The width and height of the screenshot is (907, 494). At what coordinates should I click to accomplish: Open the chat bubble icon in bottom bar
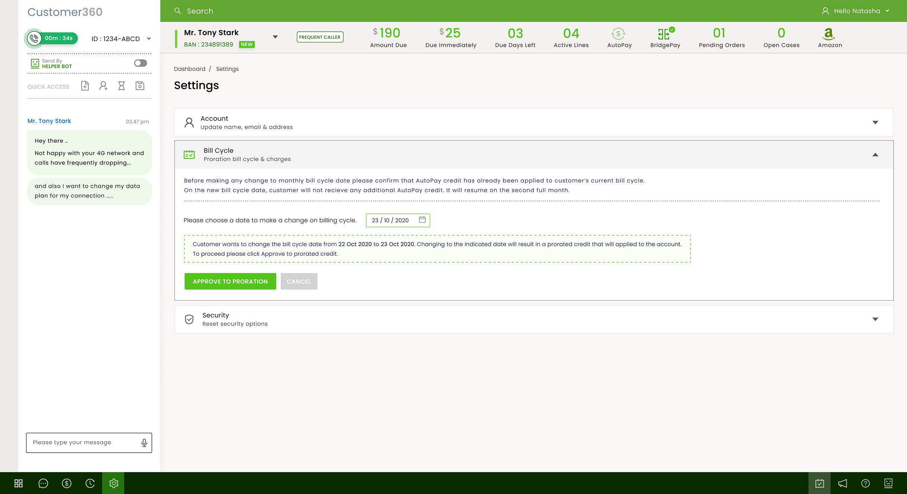pyautogui.click(x=43, y=483)
